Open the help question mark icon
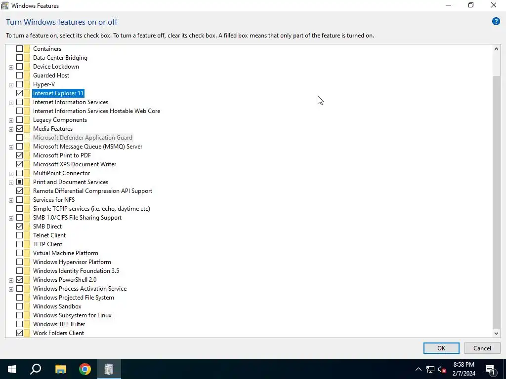 click(496, 22)
